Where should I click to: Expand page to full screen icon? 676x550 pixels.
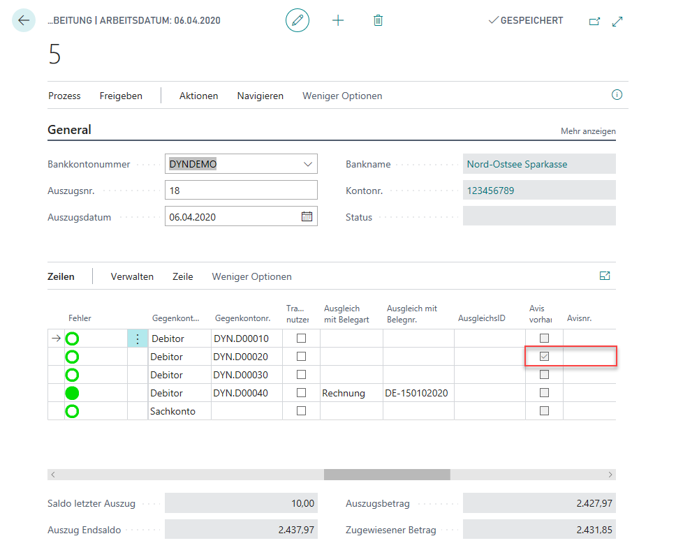617,21
